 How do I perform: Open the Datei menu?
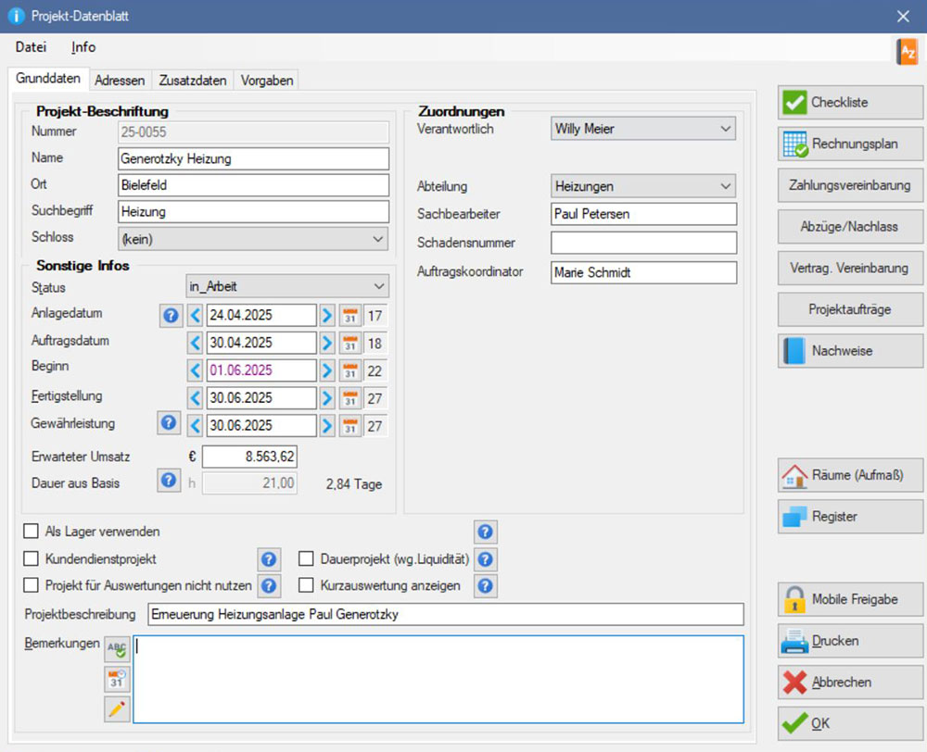pyautogui.click(x=31, y=47)
